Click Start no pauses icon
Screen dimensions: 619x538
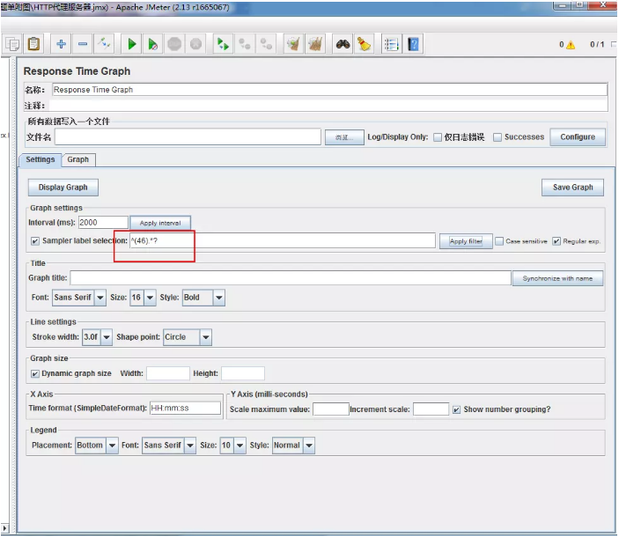pyautogui.click(x=153, y=44)
